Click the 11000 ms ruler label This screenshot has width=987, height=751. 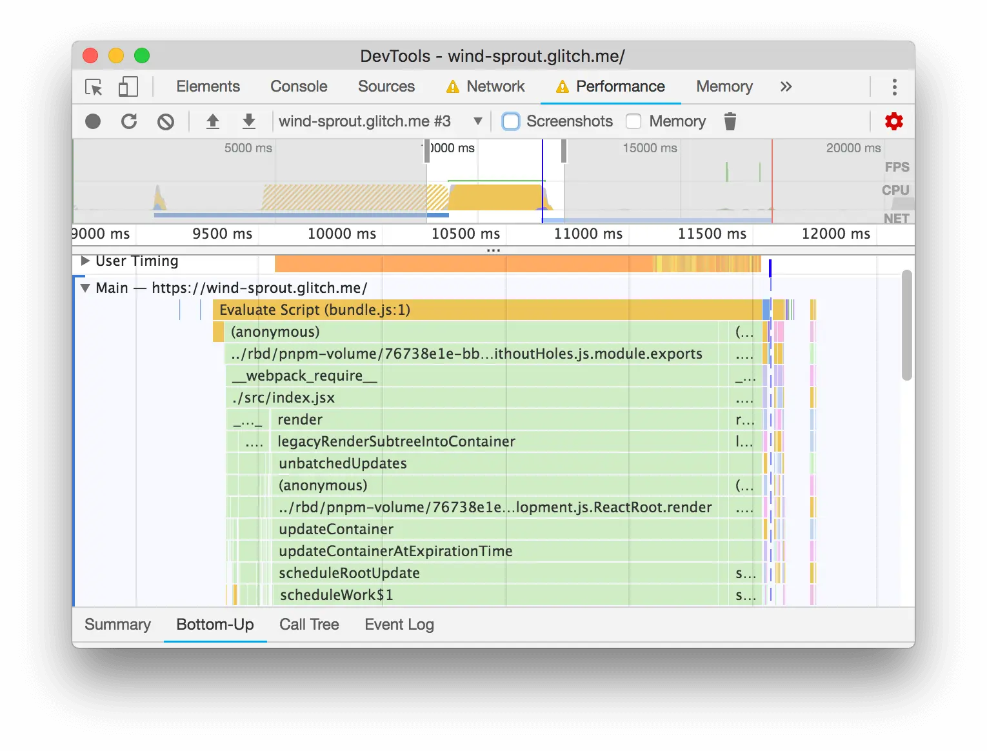[588, 234]
